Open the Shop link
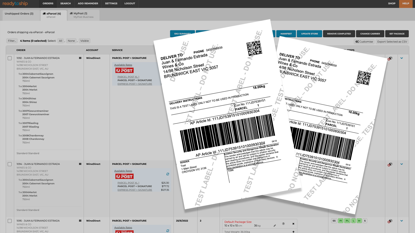This screenshot has height=233, width=415. tap(392, 4)
